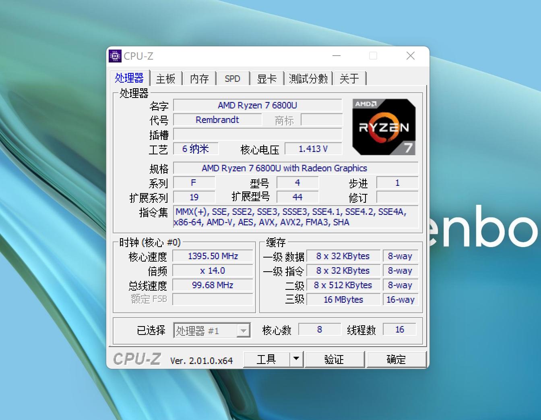Switch to the SPD tab
This screenshot has height=420, width=541.
tap(233, 79)
